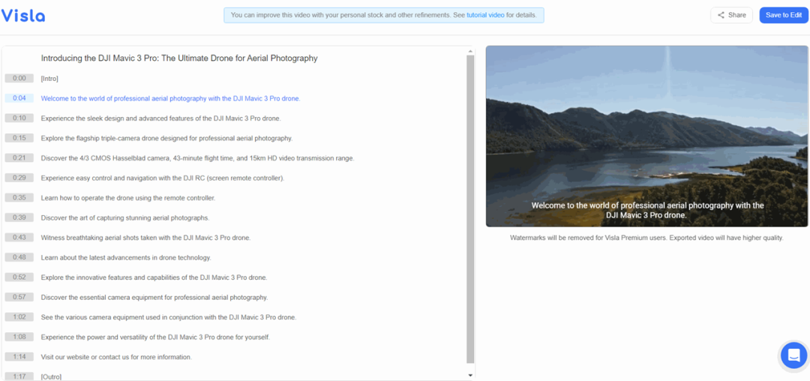The width and height of the screenshot is (810, 381).
Task: Click the 'Watermarks will be removed' notice text
Action: tap(646, 238)
